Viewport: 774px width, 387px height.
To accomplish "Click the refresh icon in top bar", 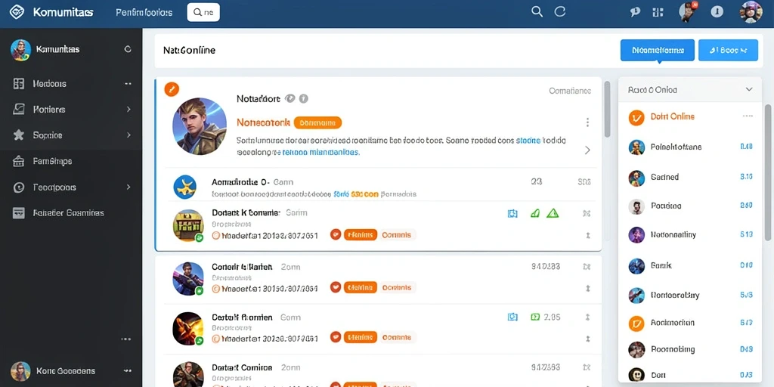I will coord(560,12).
